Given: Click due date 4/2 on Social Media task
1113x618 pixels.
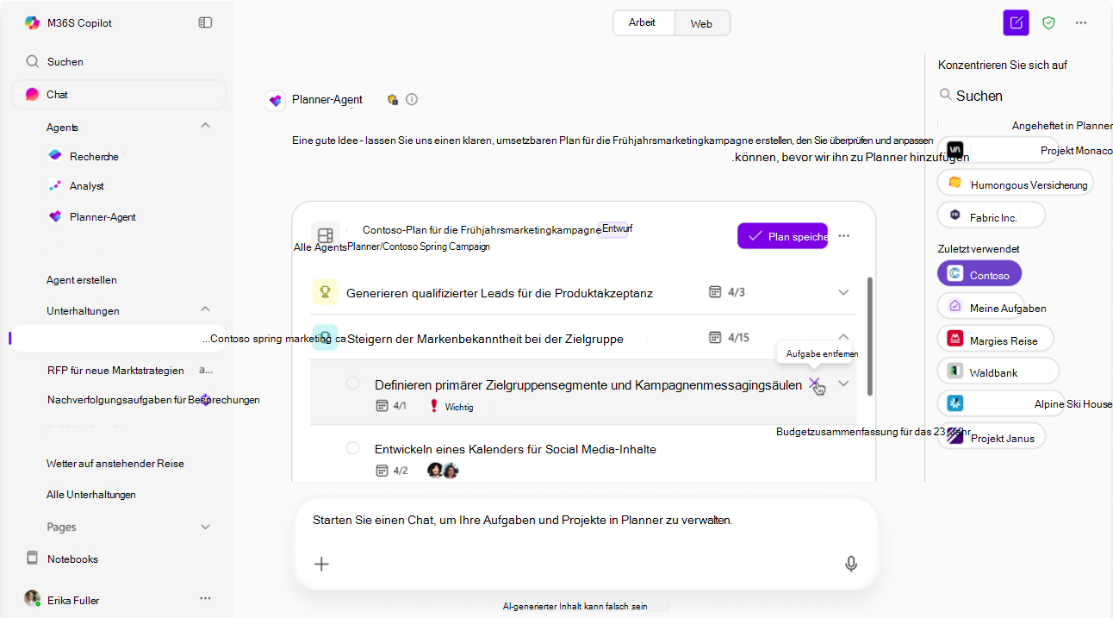Looking at the screenshot, I should point(392,471).
